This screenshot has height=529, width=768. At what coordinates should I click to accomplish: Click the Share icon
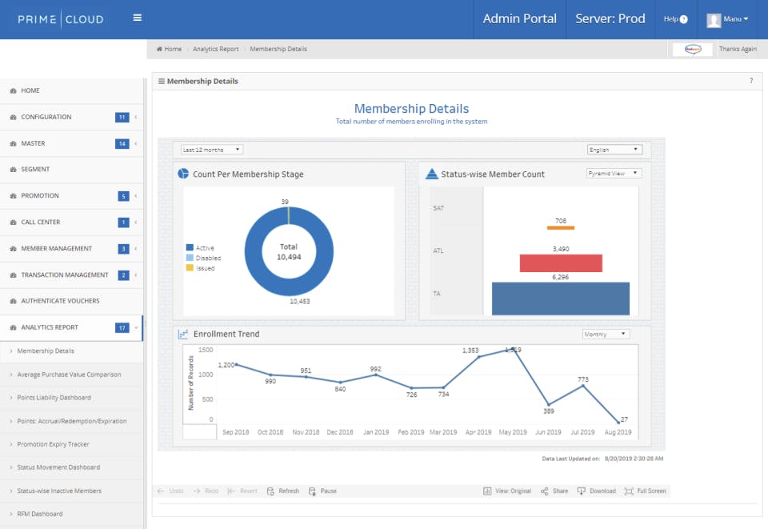pos(544,491)
